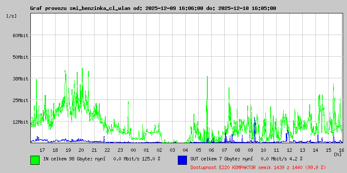The image size is (347, 173).
Task: Click the 60Mbit y-axis label
Action: pyautogui.click(x=20, y=35)
